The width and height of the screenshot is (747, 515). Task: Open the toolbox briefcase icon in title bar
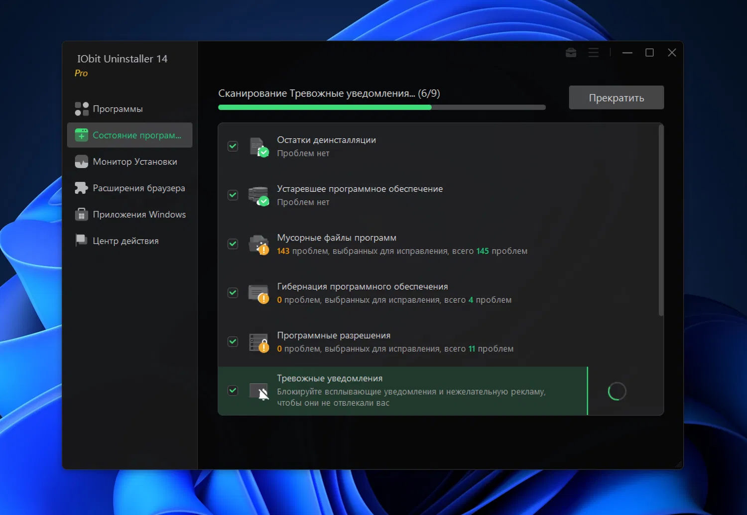click(x=571, y=52)
